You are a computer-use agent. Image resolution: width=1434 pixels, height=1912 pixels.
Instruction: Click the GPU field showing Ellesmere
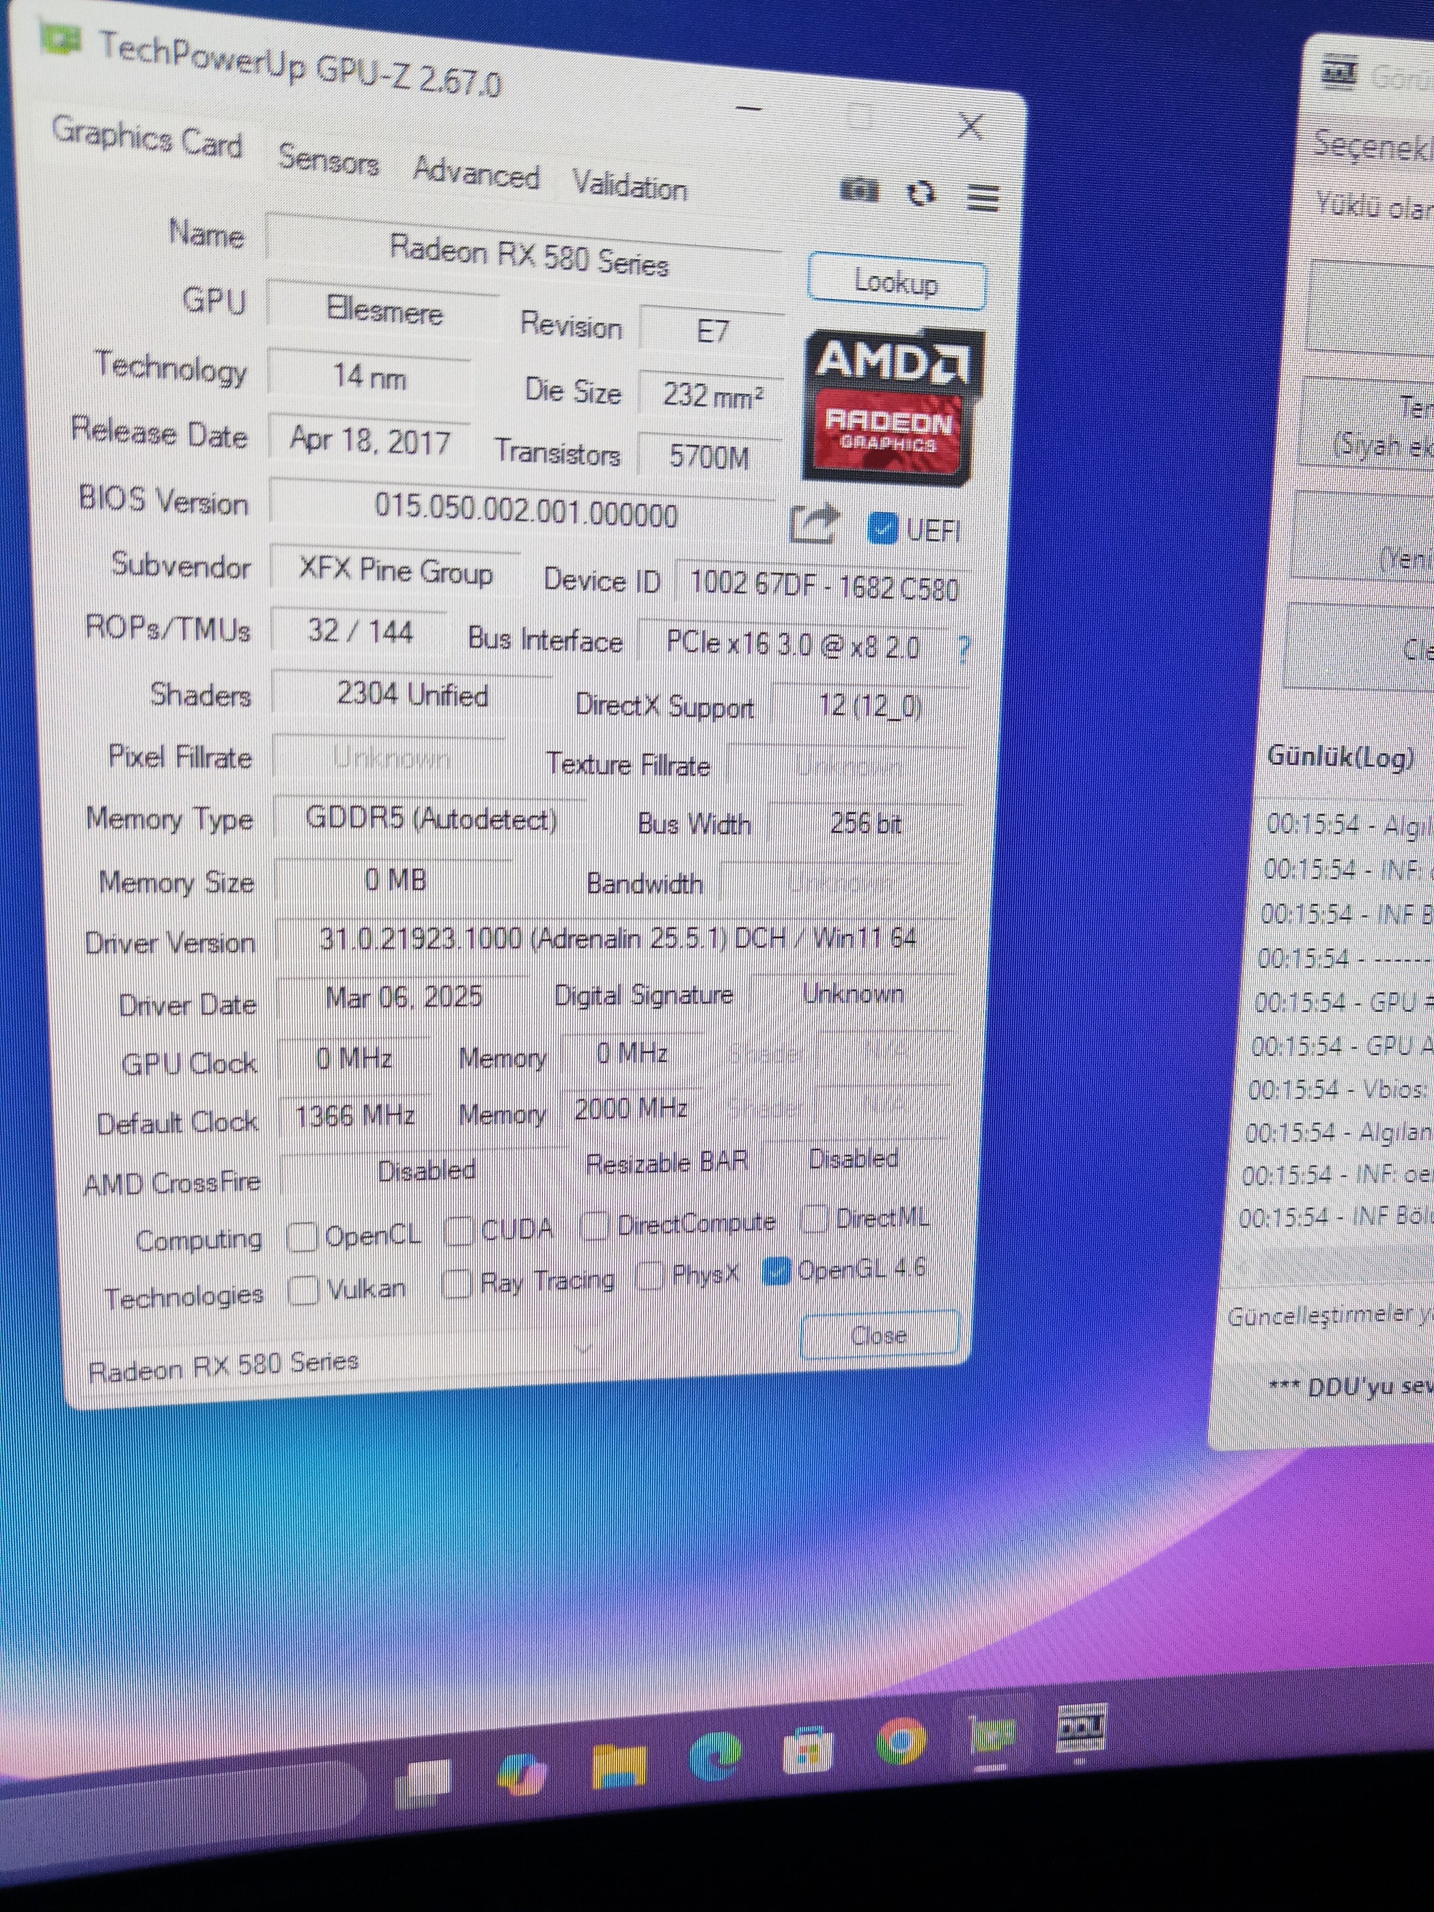pyautogui.click(x=384, y=309)
